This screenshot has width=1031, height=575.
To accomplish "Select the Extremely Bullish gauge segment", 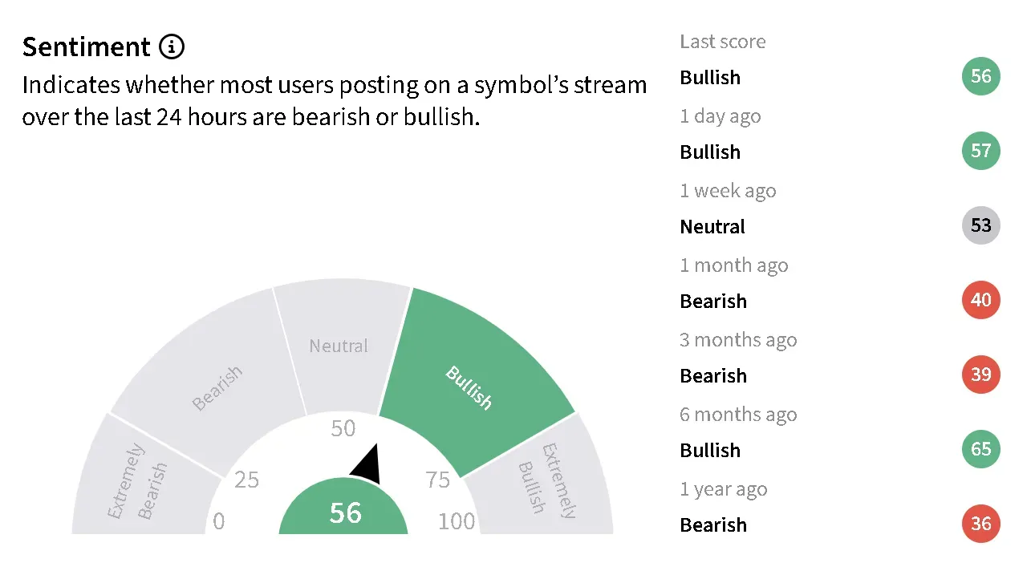I will click(x=547, y=480).
